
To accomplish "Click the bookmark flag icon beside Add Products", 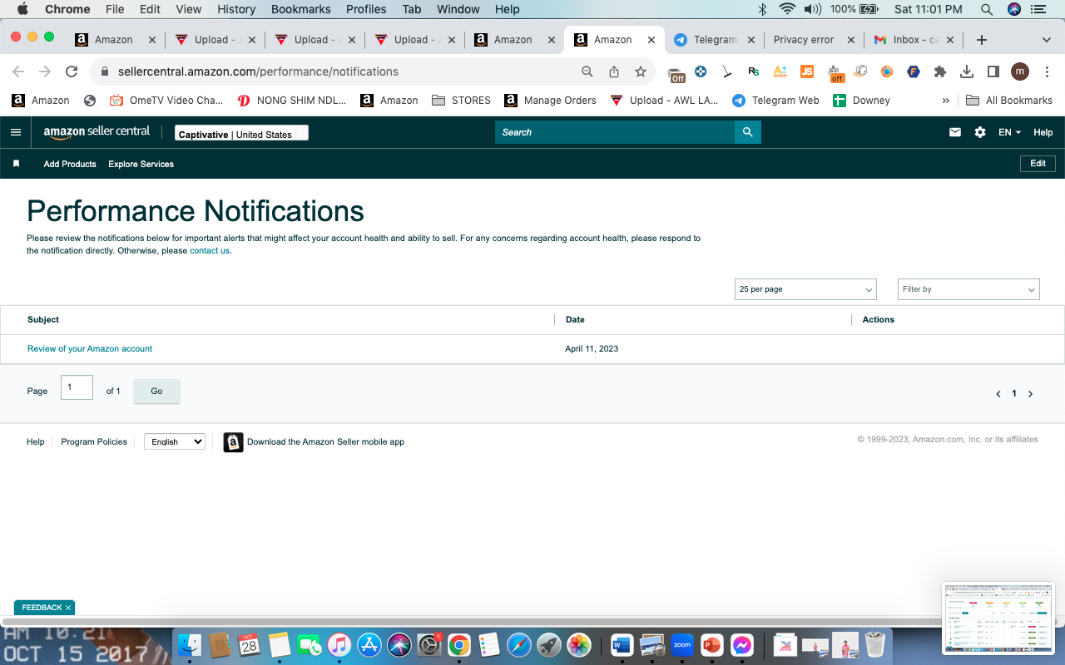I will click(x=16, y=164).
